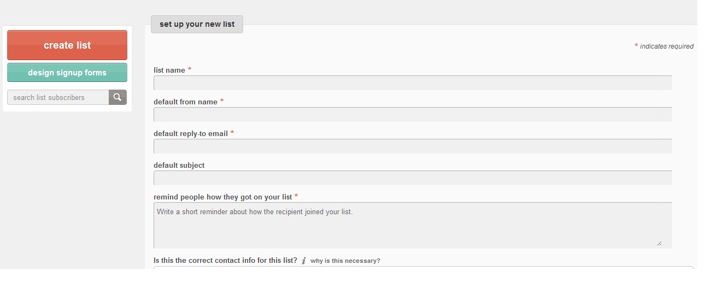This screenshot has height=300, width=711.
Task: Click the remind people field label
Action: (223, 197)
